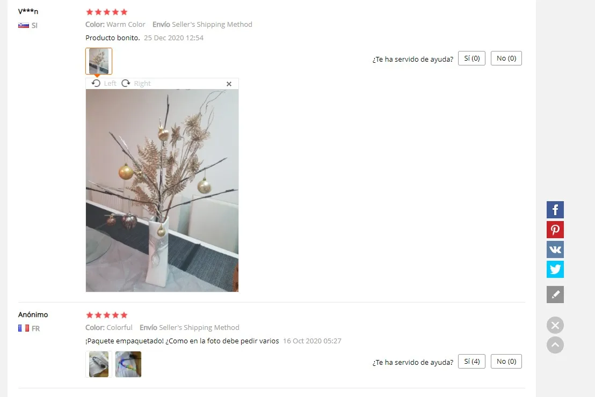Share on Pinterest

(x=555, y=230)
